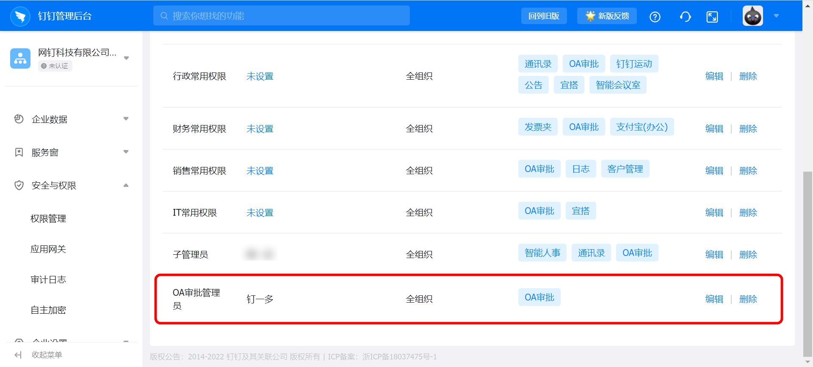Click the 智能人事 permission tag
Screen dimensions: 813x367
[x=542, y=253]
